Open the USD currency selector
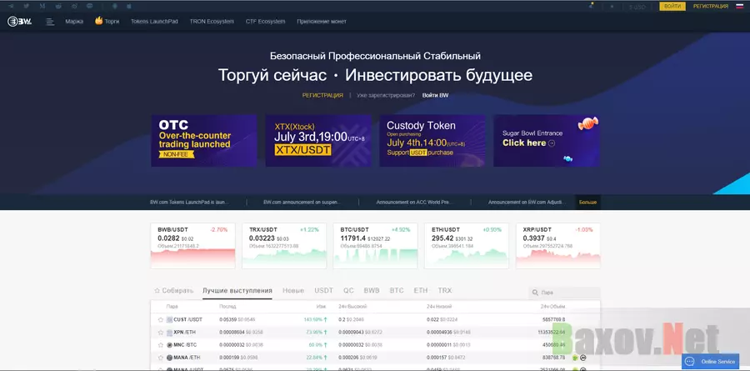The height and width of the screenshot is (371, 750). 637,7
